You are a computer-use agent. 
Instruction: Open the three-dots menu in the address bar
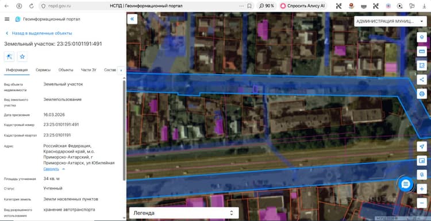tap(241, 6)
